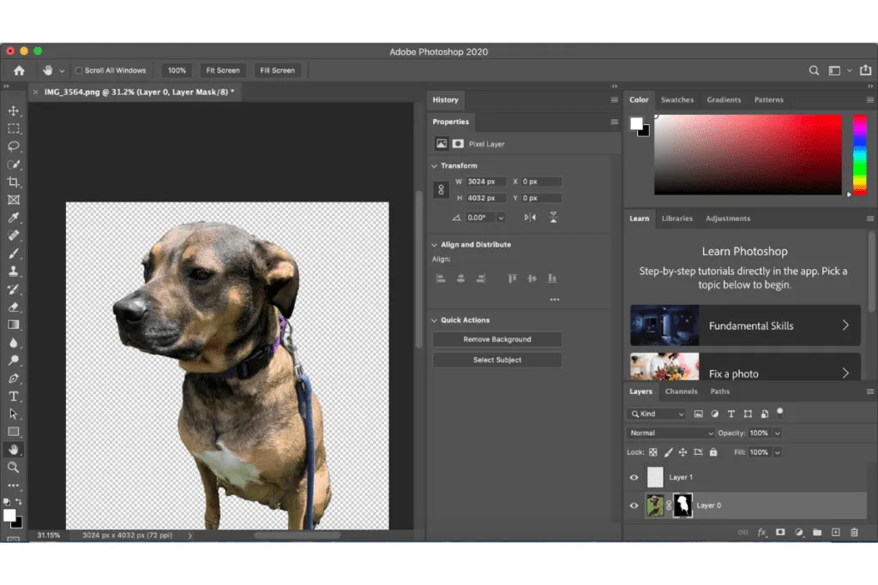Select the Gradient tool
878x585 pixels.
click(x=12, y=325)
